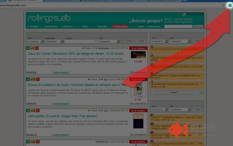Open the amazonas user link
Image resolution: width=233 pixels, height=146 pixels.
click(103, 48)
